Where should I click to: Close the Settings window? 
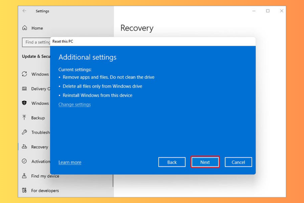pyautogui.click(x=282, y=11)
